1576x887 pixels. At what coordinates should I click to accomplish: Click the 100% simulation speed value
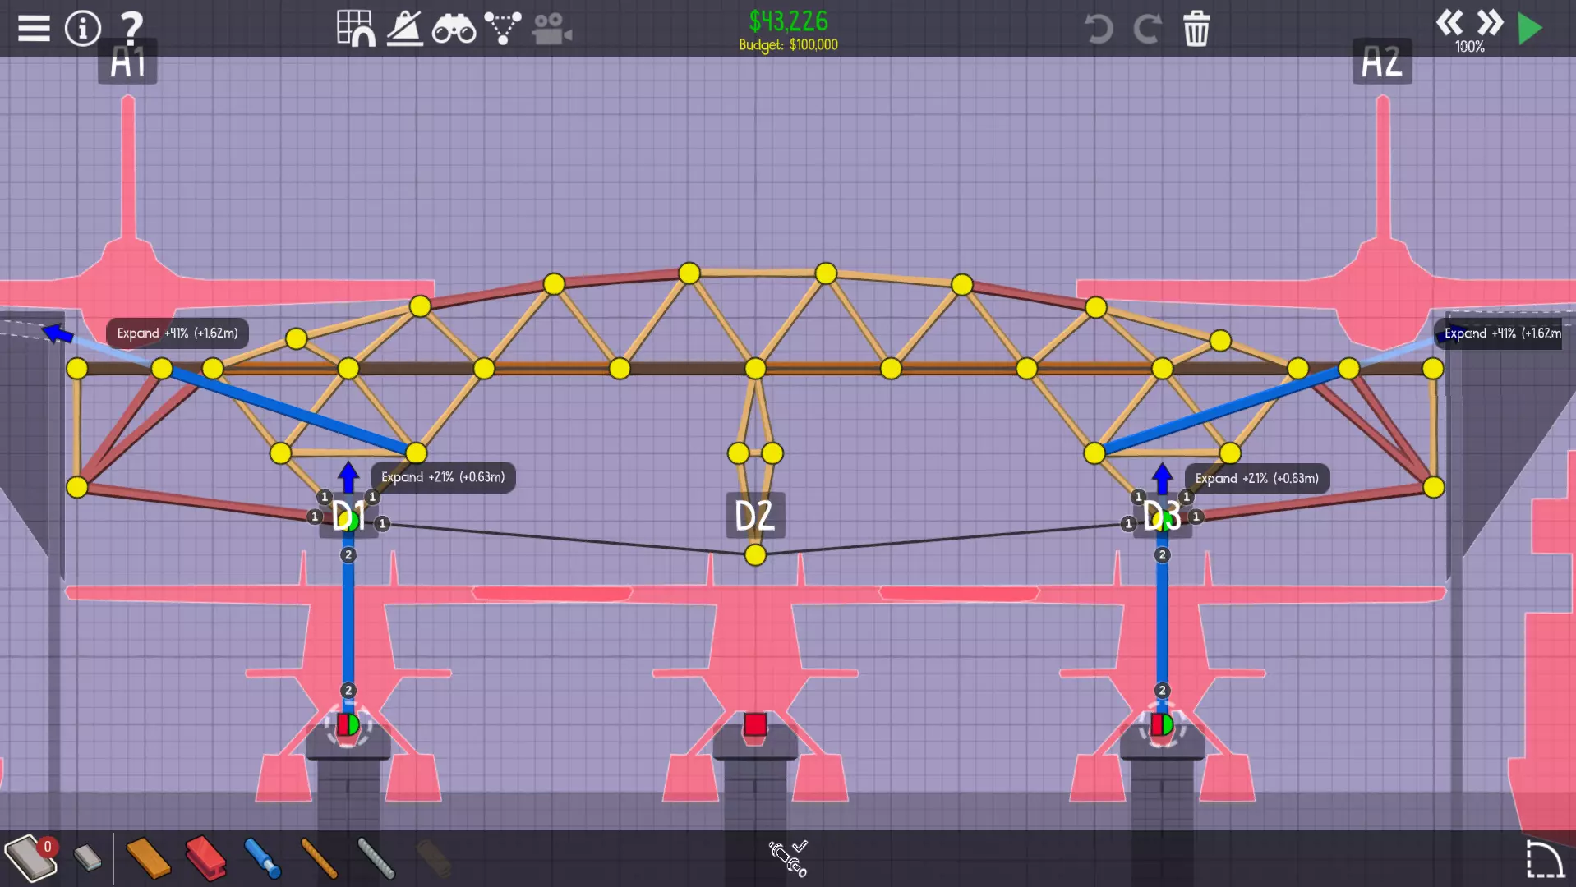click(x=1470, y=47)
